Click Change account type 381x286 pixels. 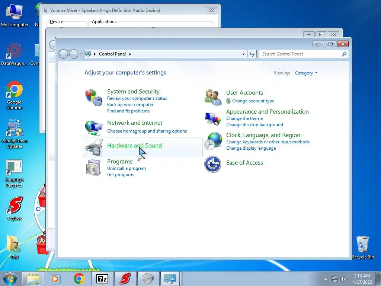[x=253, y=101]
